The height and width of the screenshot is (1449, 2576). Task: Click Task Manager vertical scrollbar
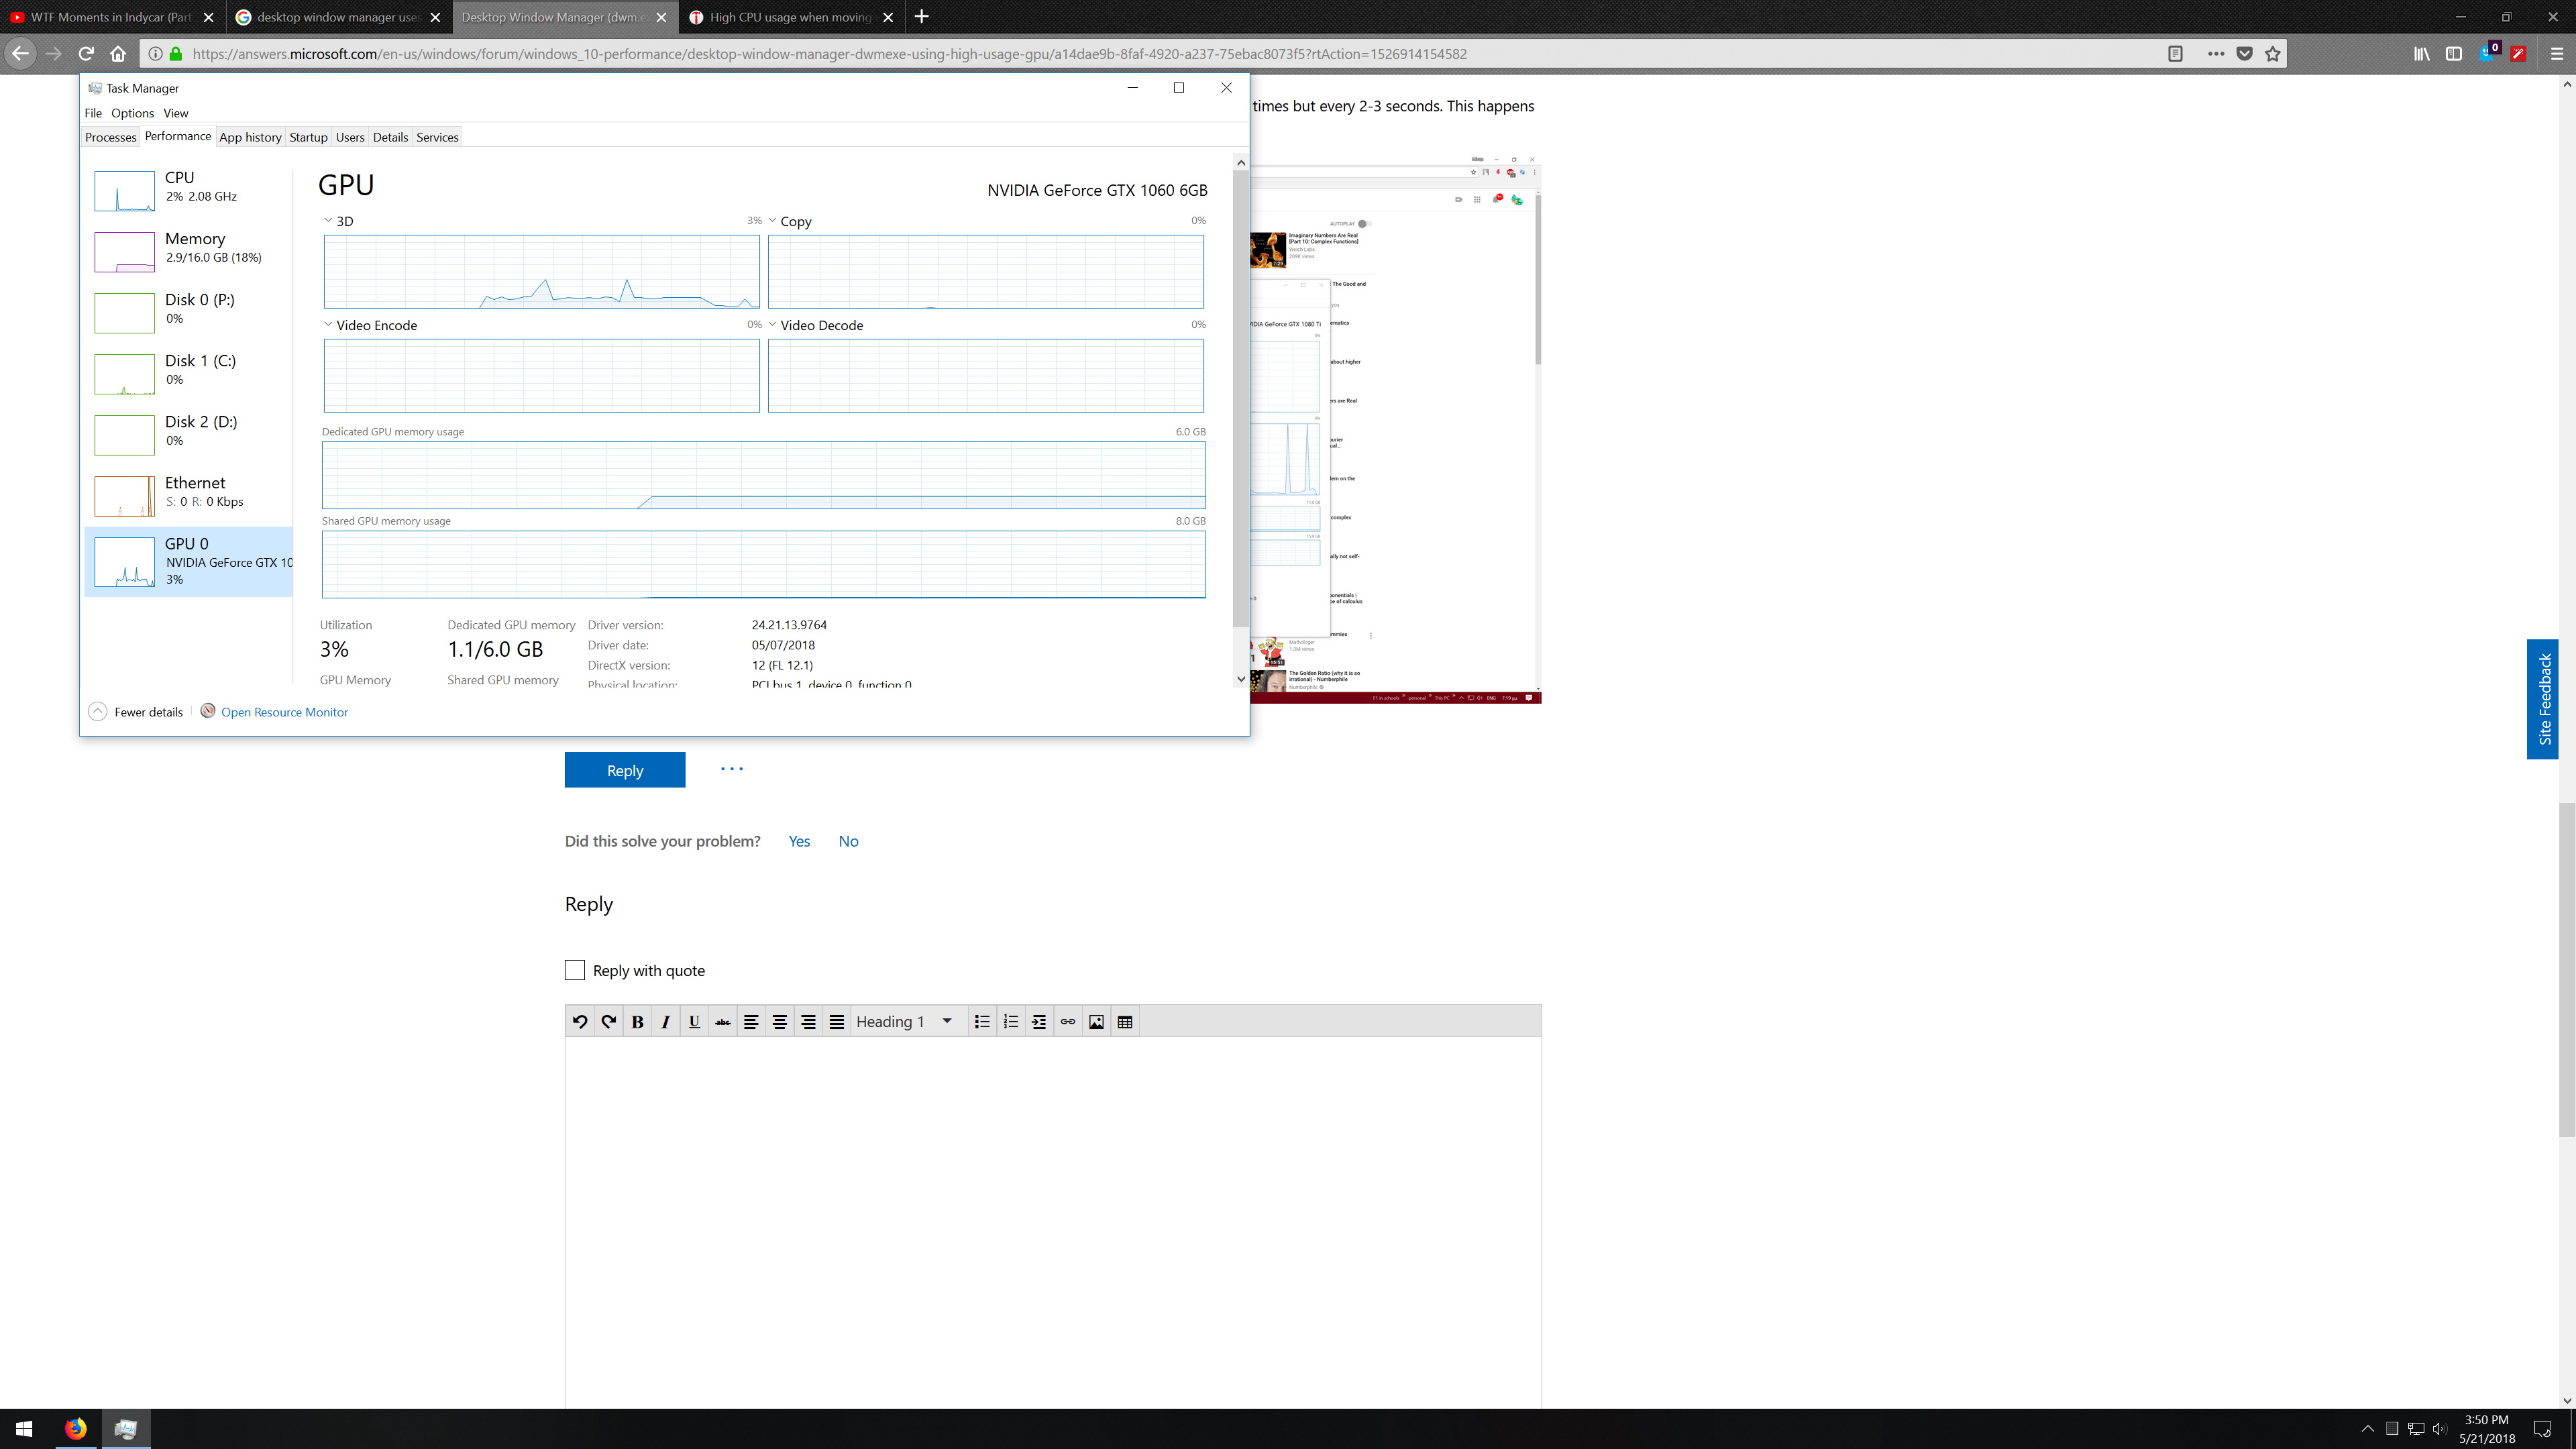tap(1240, 400)
